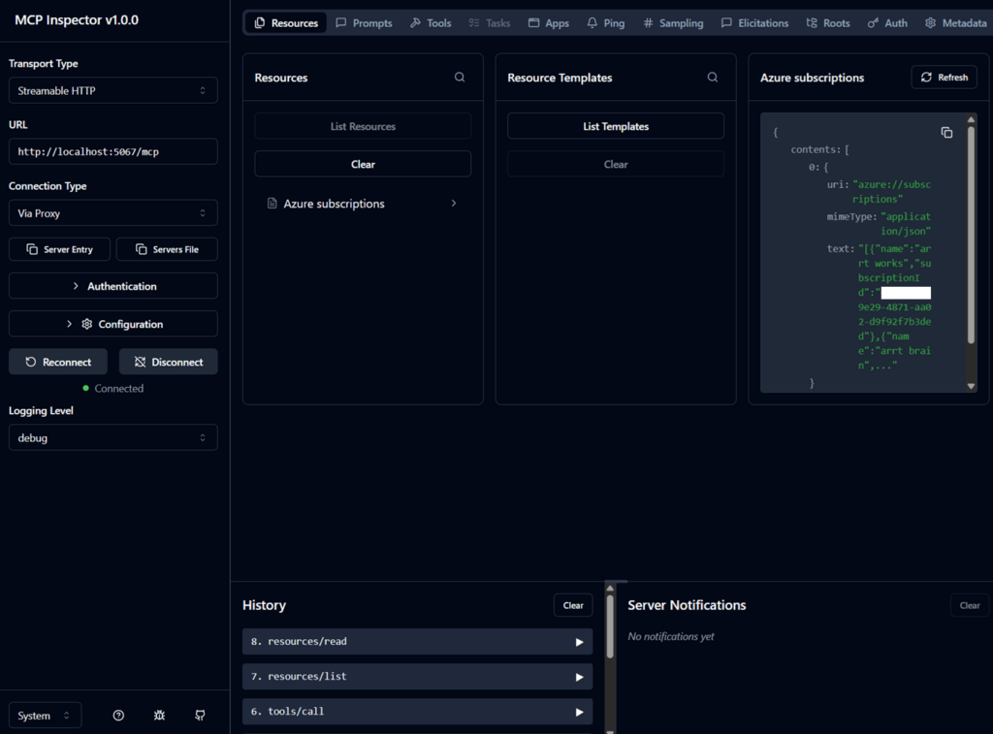Open the GitHub repository icon
The width and height of the screenshot is (993, 734).
[x=200, y=715]
